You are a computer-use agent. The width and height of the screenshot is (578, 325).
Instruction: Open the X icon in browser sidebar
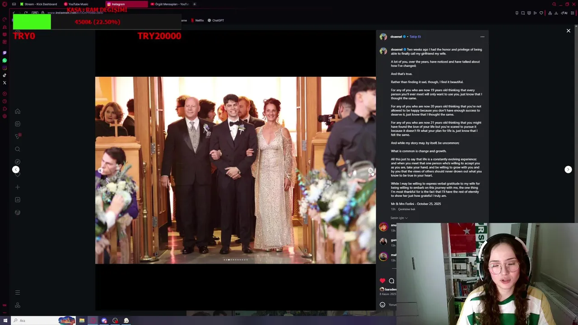tap(5, 83)
